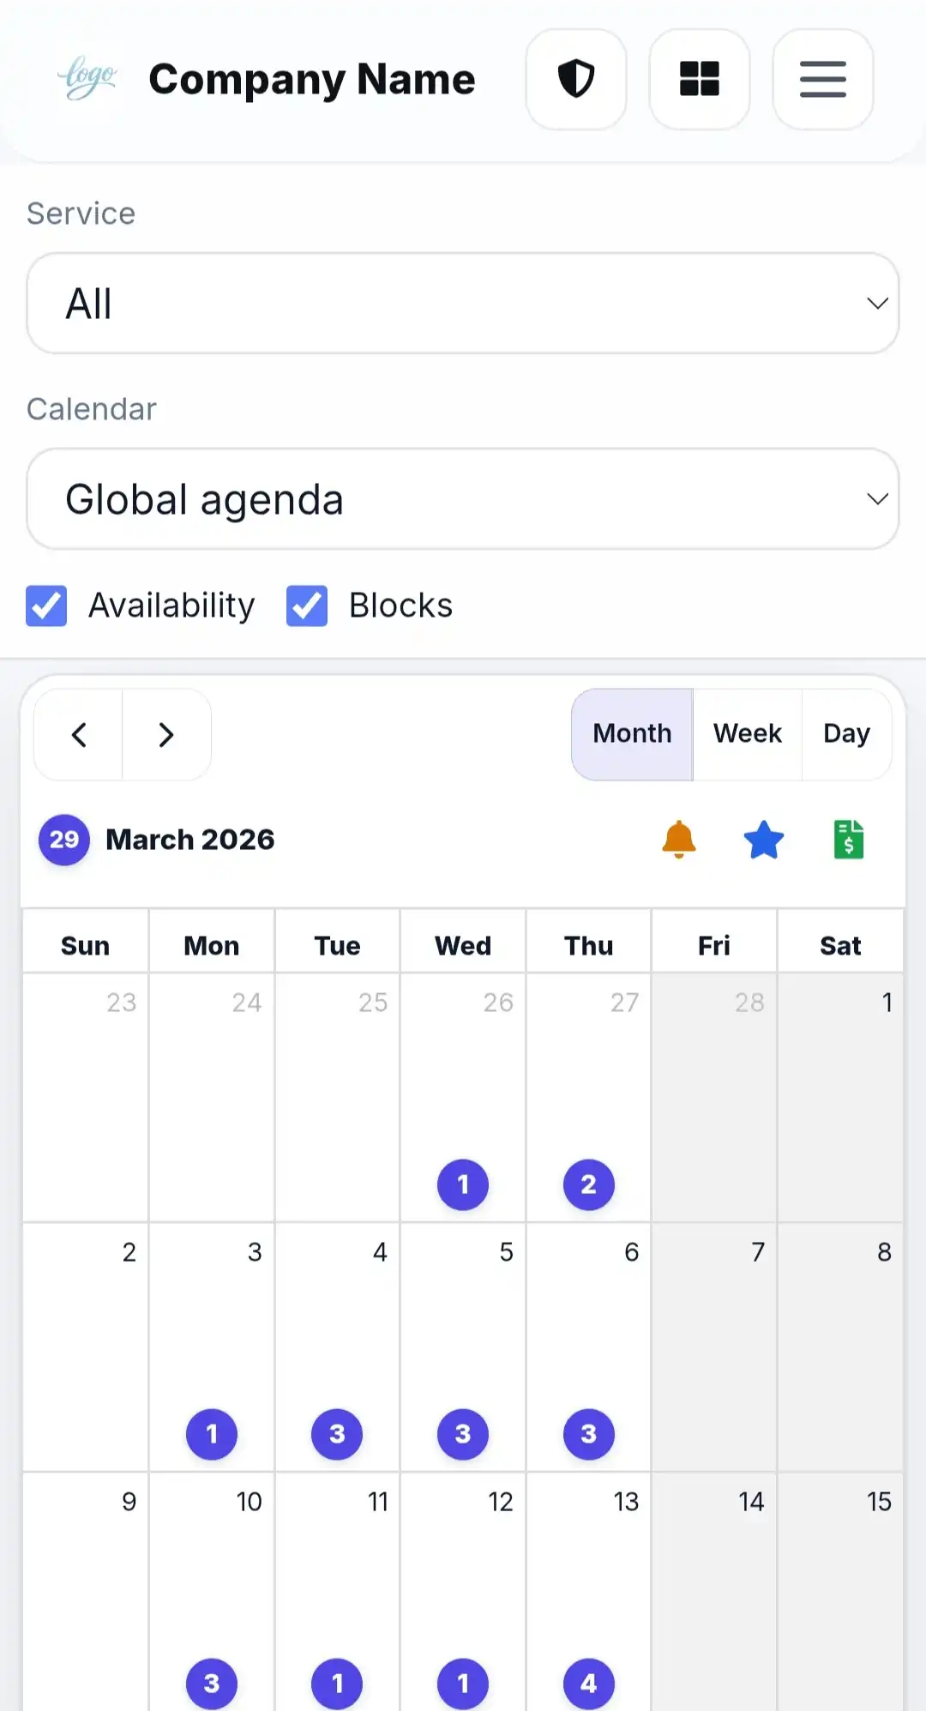Switch to the Week view tab
This screenshot has width=926, height=1711.
(746, 734)
